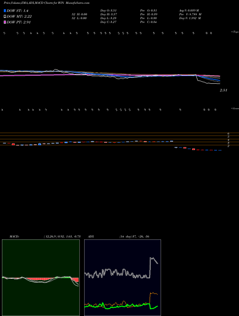Viewport: 239px width, 316px height.
Task: Click the ADX panel title
Action: pyautogui.click(x=91, y=237)
